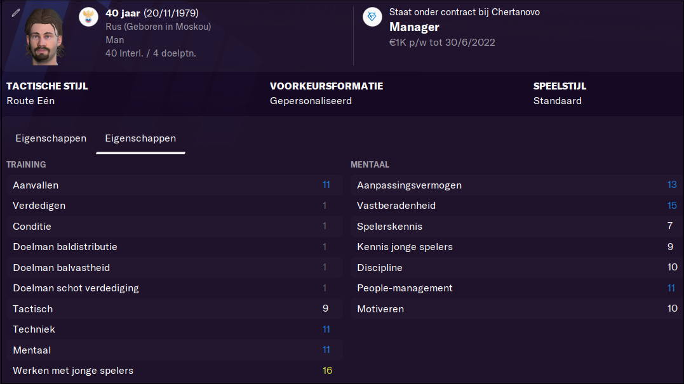The height and width of the screenshot is (384, 684).
Task: Select the underlined second Eigenschappen tab
Action: [140, 138]
